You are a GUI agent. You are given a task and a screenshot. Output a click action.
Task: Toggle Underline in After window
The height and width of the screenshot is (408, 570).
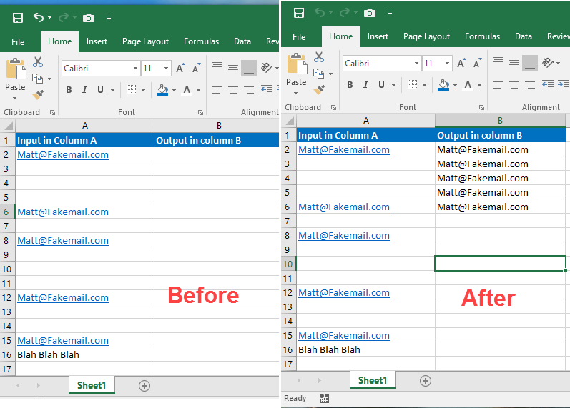(x=381, y=84)
